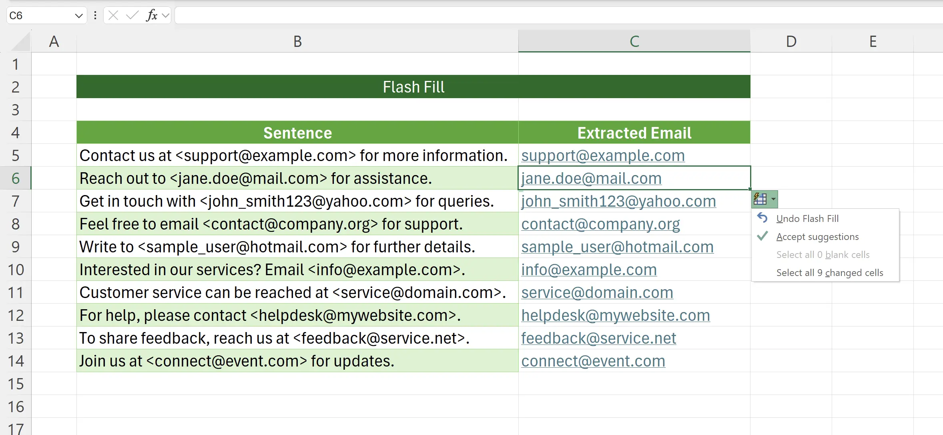This screenshot has width=943, height=435.
Task: Open the feedback@service.net hyperlink
Action: (598, 338)
